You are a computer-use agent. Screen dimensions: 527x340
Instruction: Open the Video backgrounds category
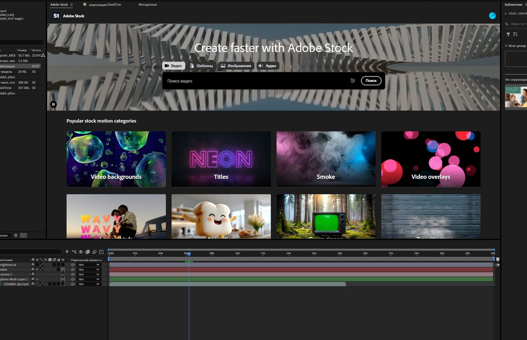click(116, 159)
